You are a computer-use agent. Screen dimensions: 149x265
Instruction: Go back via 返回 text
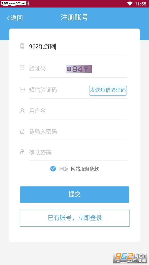coord(17,18)
